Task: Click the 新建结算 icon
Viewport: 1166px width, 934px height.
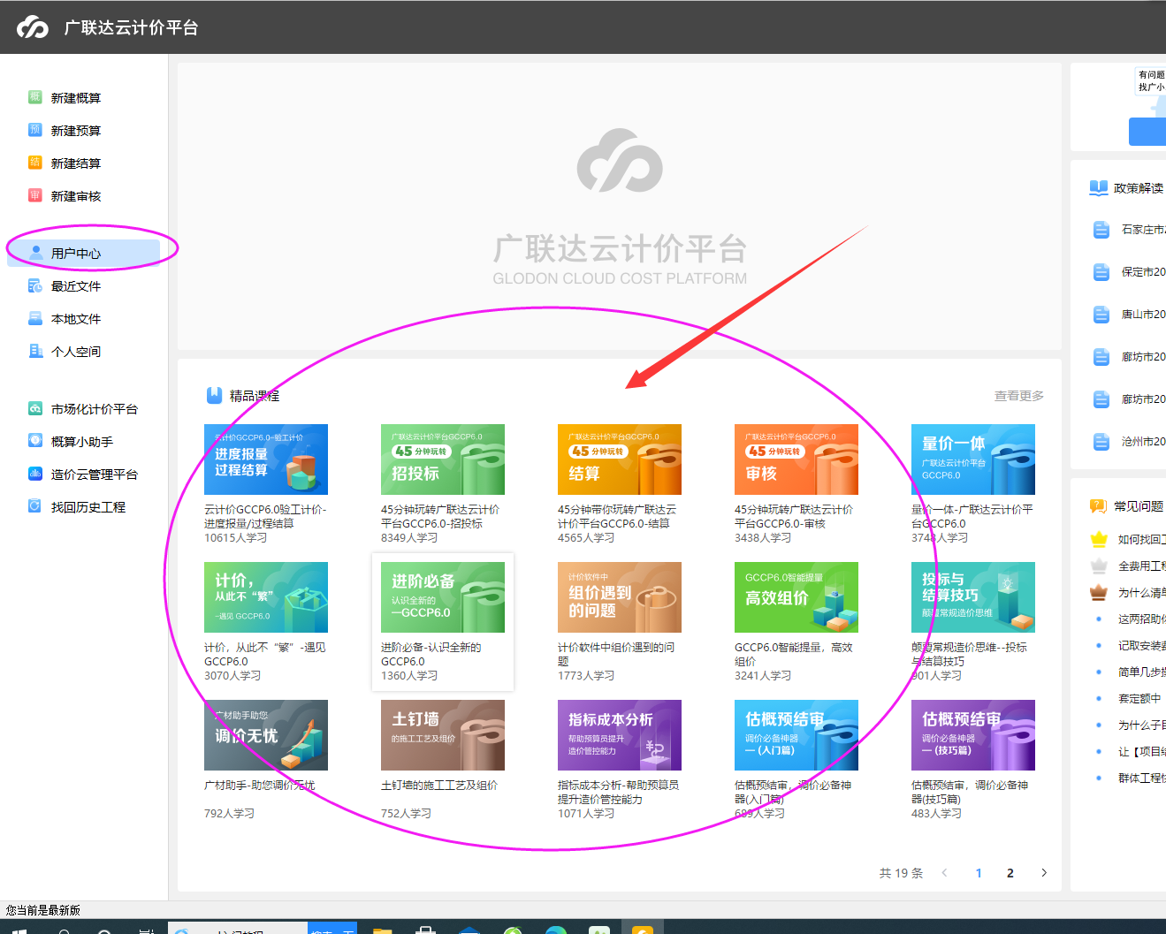Action: pos(35,163)
